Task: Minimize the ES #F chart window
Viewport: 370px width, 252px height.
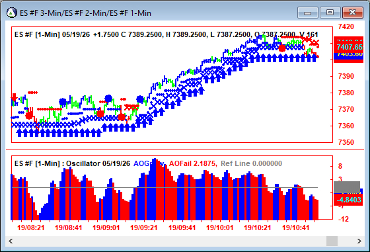Action: point(308,13)
